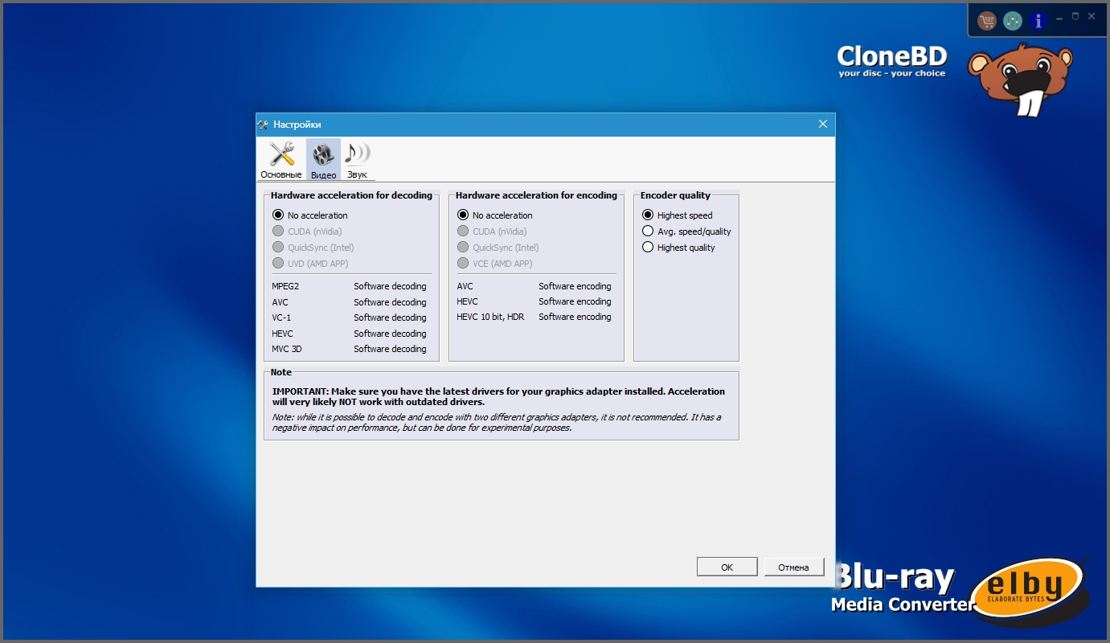Click the VC-1 decoding row label
This screenshot has height=643, width=1110.
pyautogui.click(x=281, y=317)
